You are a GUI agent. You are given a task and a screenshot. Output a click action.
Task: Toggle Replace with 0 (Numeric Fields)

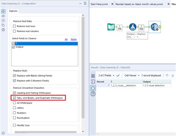pyautogui.click(x=14, y=81)
